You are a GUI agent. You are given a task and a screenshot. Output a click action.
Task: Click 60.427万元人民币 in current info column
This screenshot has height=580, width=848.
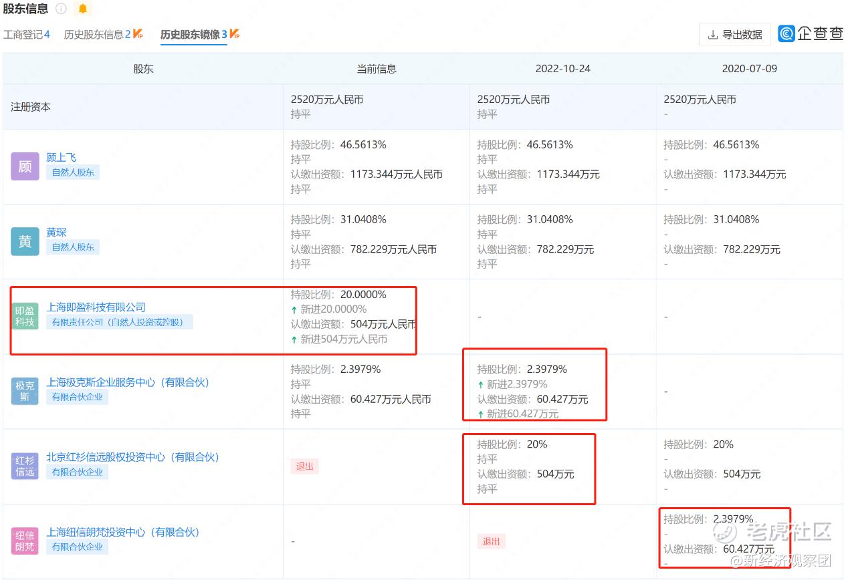tap(391, 399)
